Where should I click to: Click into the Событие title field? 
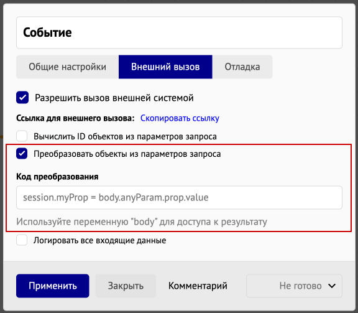coord(179,33)
